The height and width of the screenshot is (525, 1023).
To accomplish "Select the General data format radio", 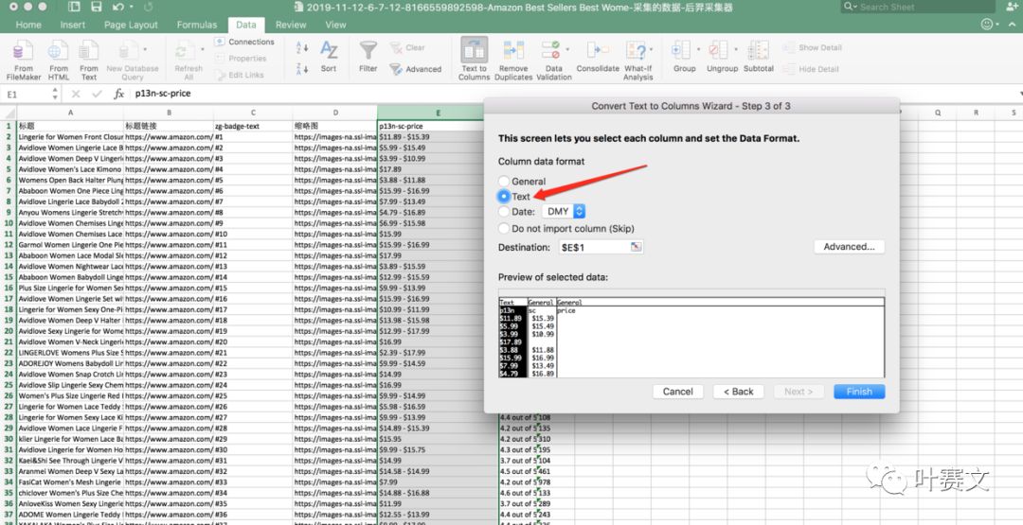I will (x=504, y=181).
